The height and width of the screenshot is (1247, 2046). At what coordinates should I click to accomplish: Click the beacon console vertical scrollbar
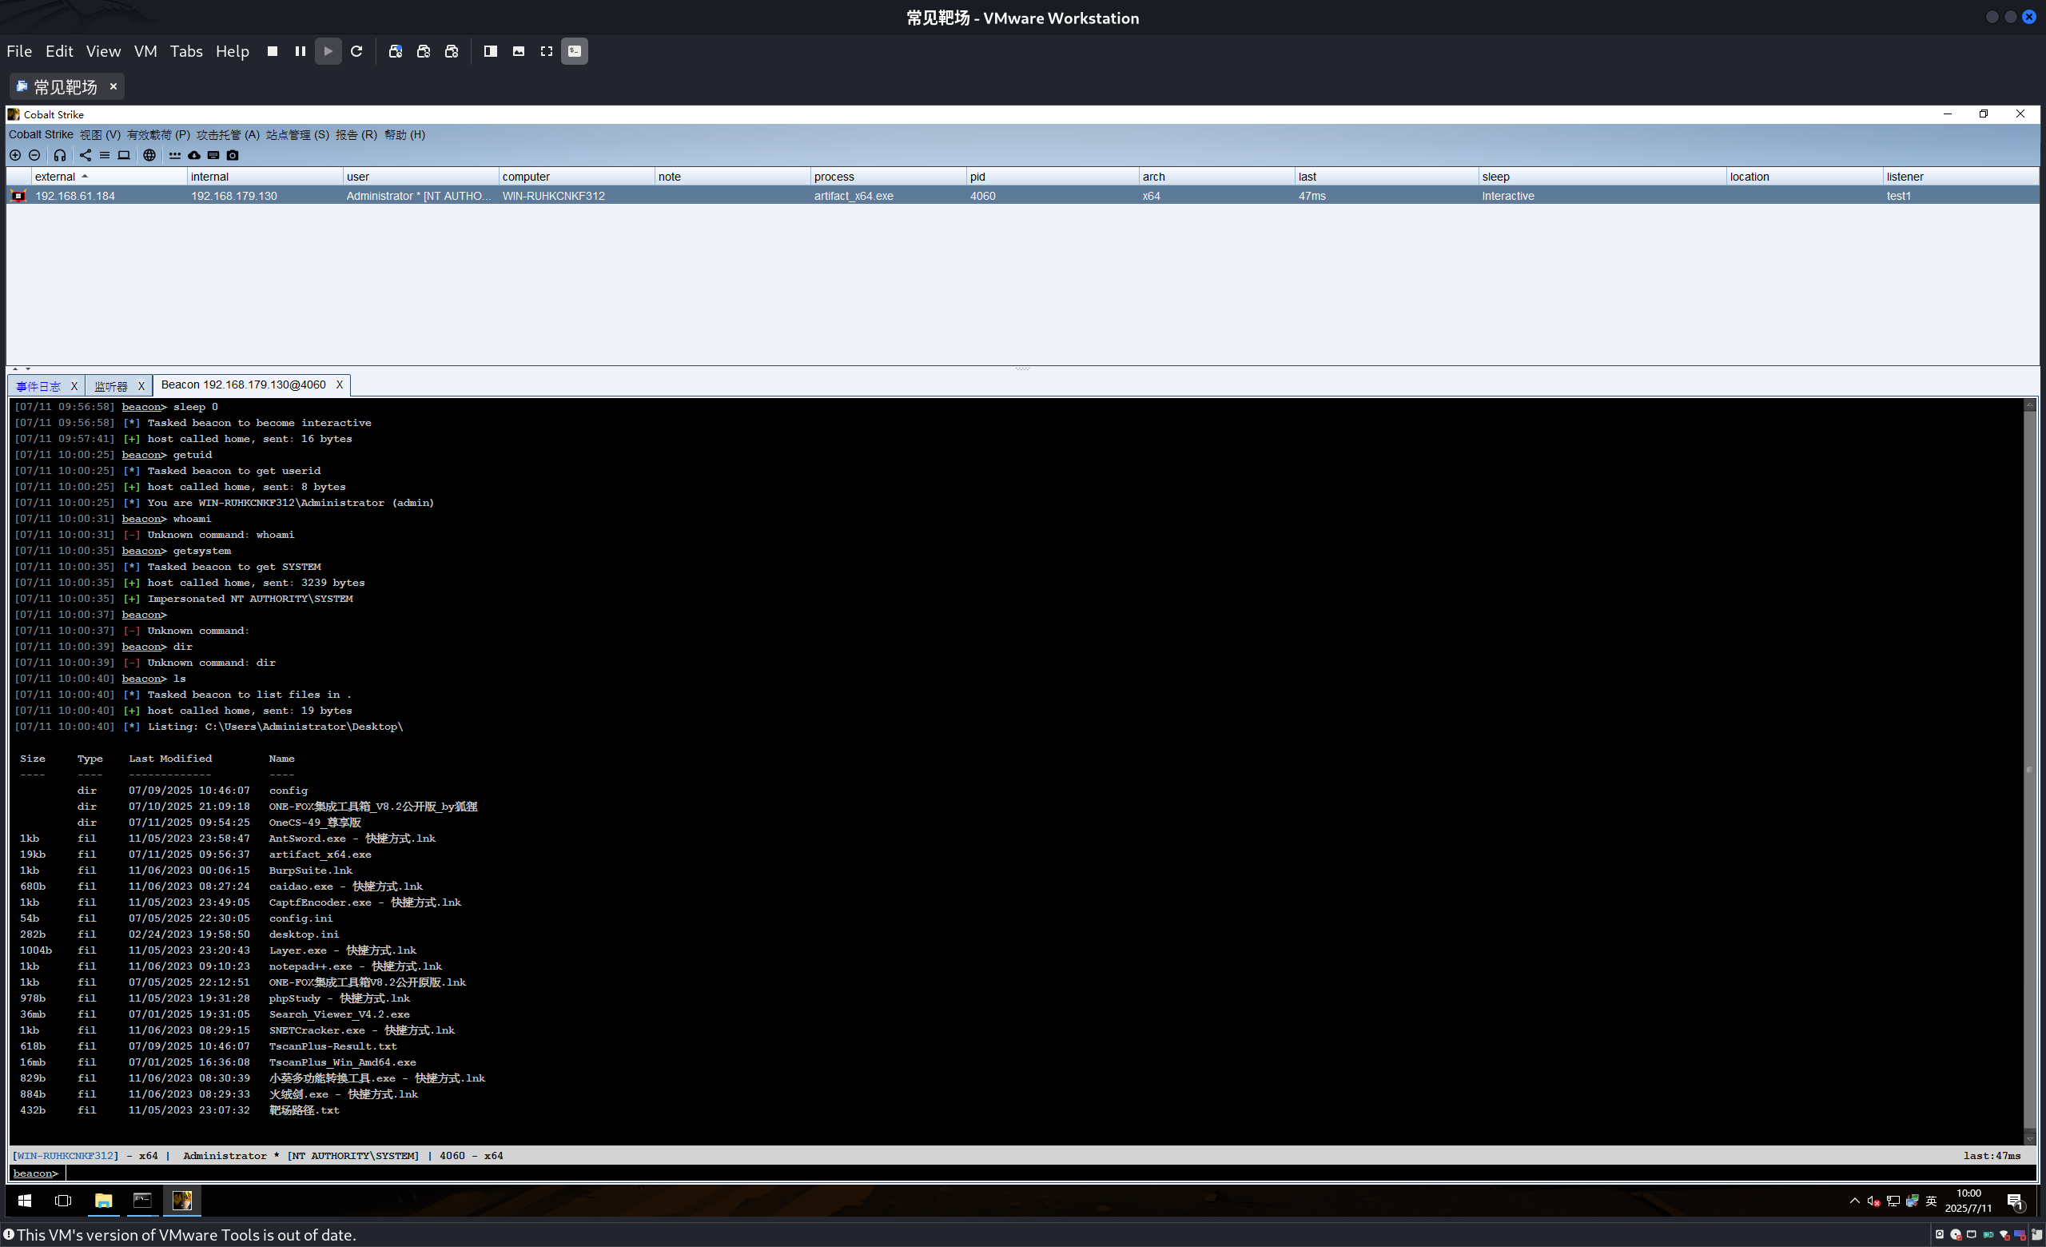pos(2029,771)
